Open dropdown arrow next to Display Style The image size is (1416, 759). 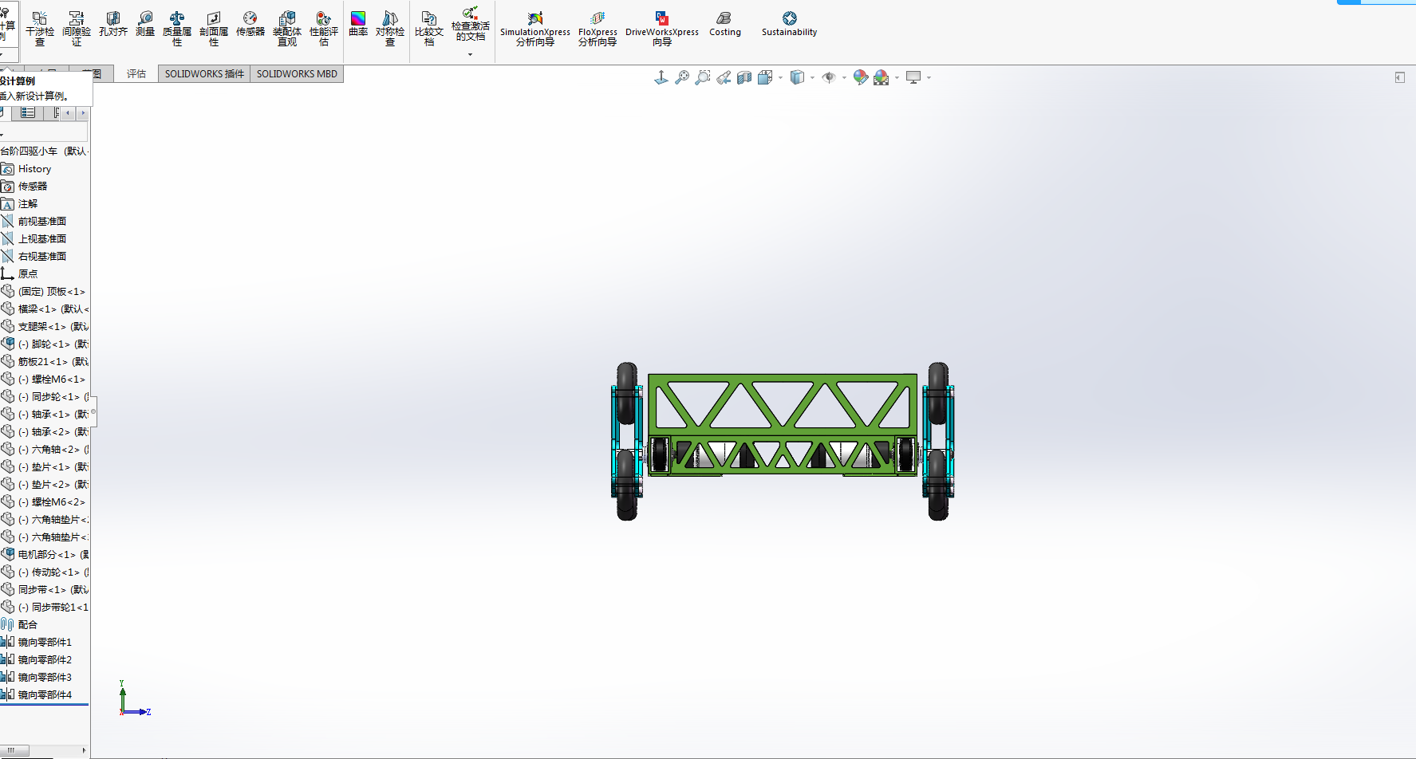coord(812,77)
